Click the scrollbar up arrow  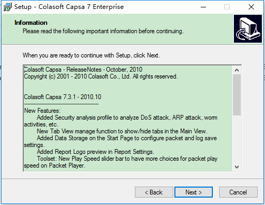[x=237, y=70]
